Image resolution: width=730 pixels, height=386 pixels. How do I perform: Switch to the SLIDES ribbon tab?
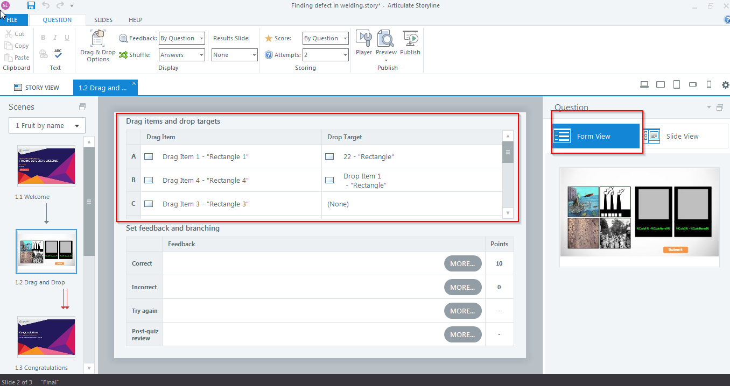(103, 20)
